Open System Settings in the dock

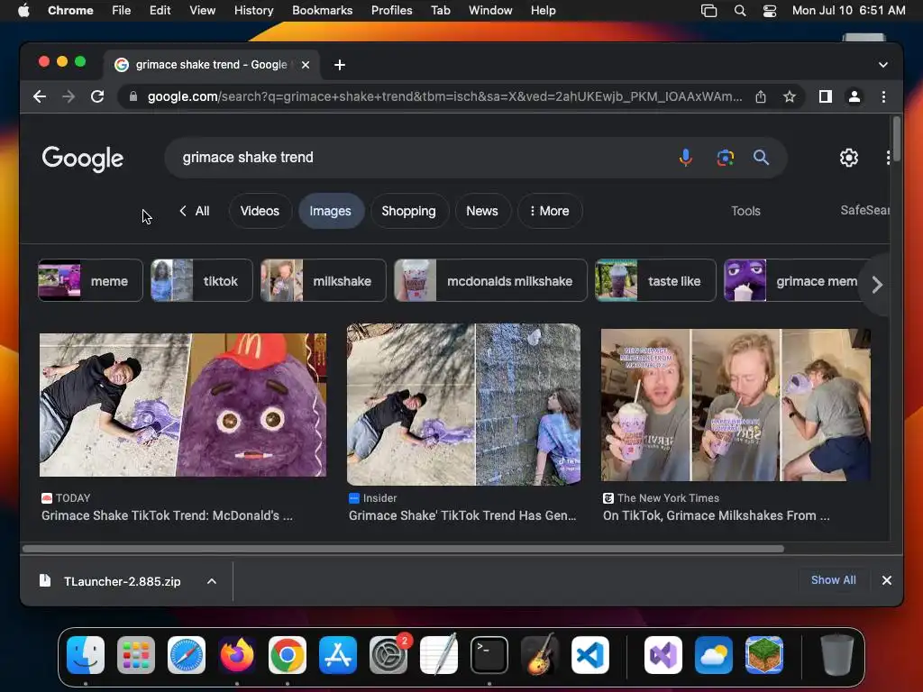(x=388, y=655)
